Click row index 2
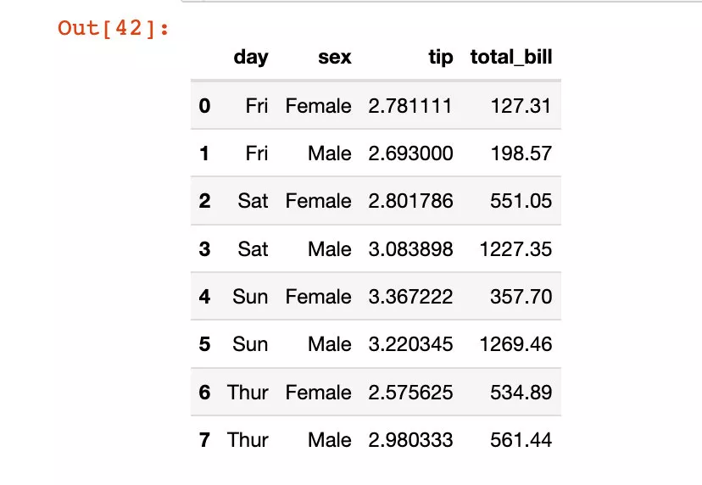This screenshot has width=702, height=485. pyautogui.click(x=204, y=201)
